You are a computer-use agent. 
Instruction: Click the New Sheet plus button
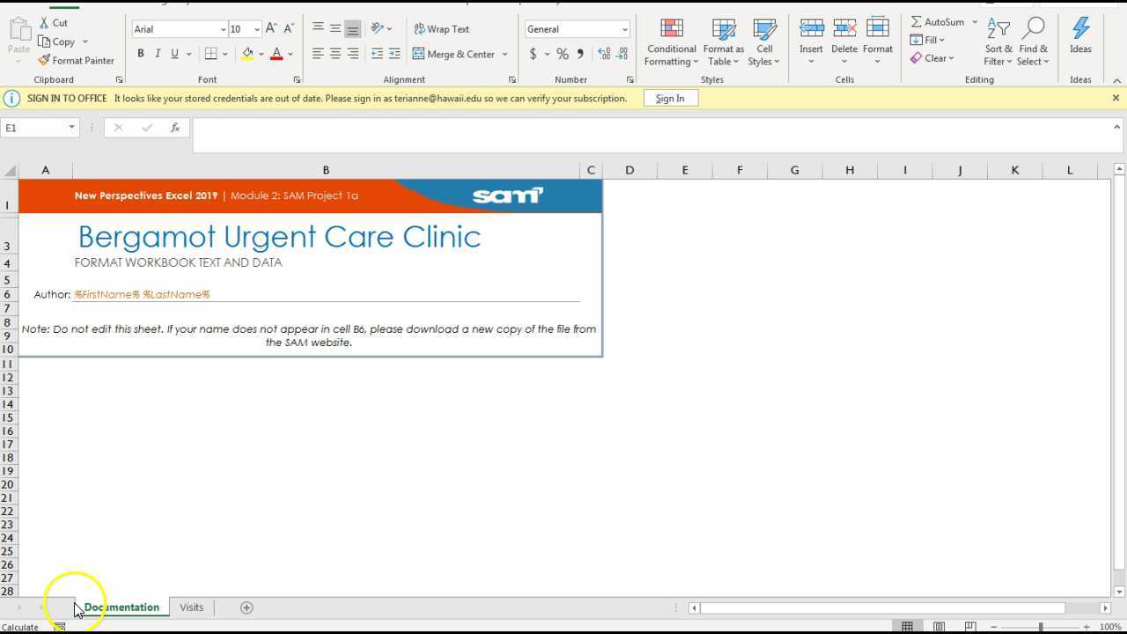tap(247, 607)
